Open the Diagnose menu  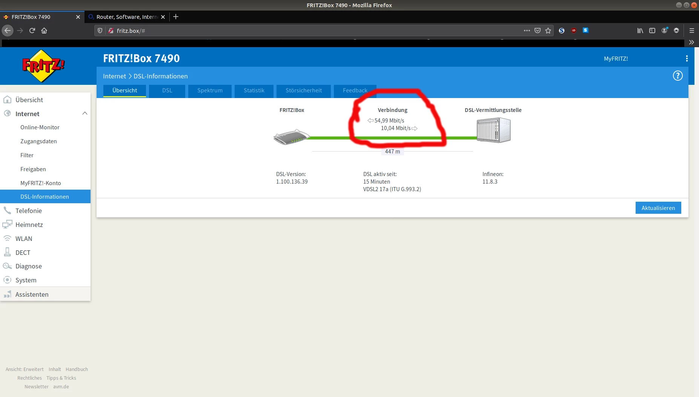45,266
